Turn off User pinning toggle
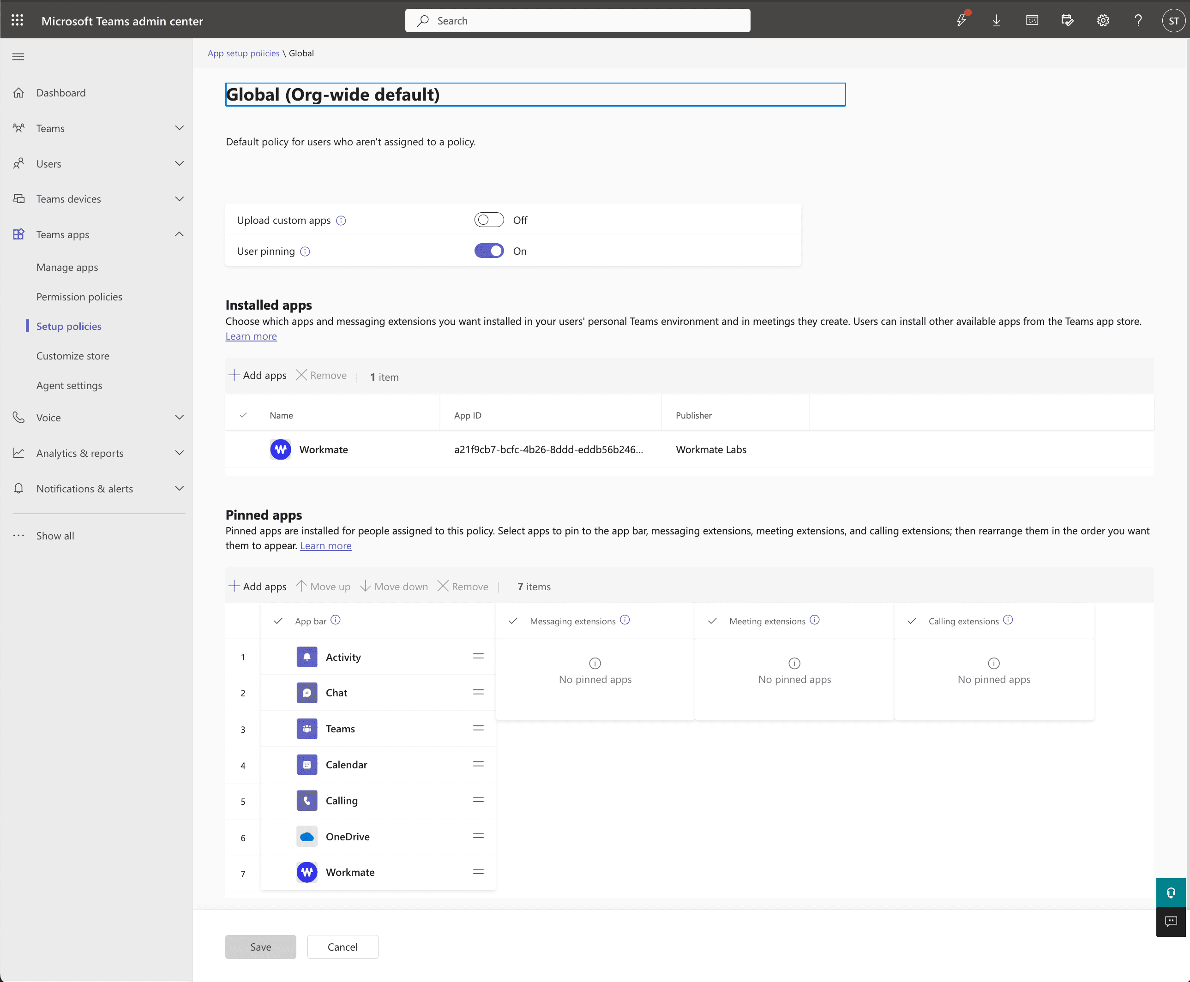This screenshot has height=982, width=1190. [489, 251]
